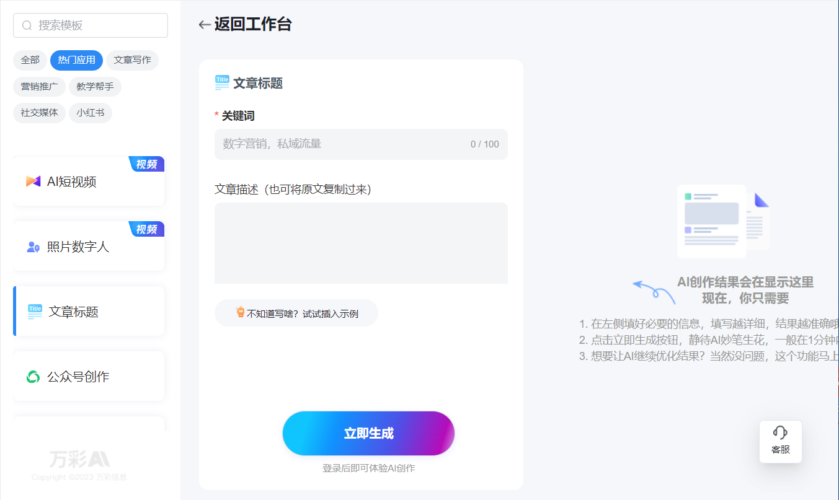
Task: Focus the 搜索模板 search field
Action: pyautogui.click(x=91, y=25)
